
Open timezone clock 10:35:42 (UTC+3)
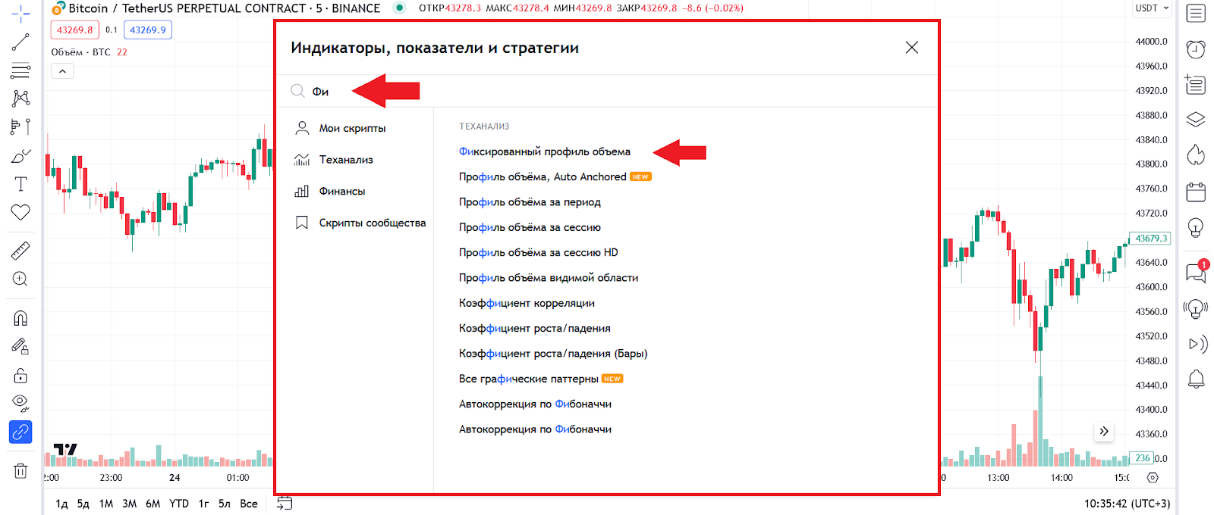click(1127, 504)
